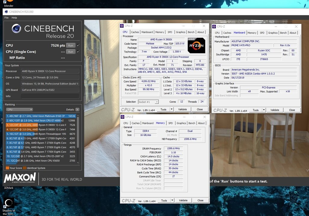Select the SPD tab in the Memory window

(171, 123)
